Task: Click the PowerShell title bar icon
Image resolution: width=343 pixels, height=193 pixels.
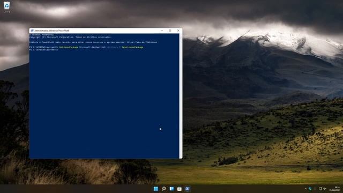Action: (x=32, y=31)
